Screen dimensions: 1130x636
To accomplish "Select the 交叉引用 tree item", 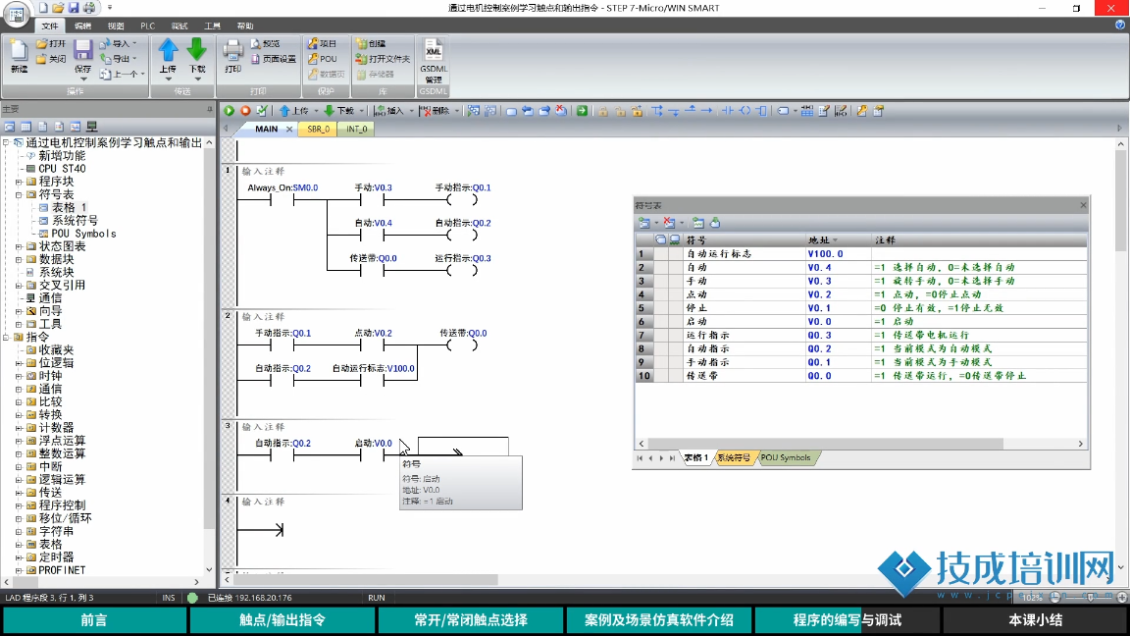I will 62,286.
